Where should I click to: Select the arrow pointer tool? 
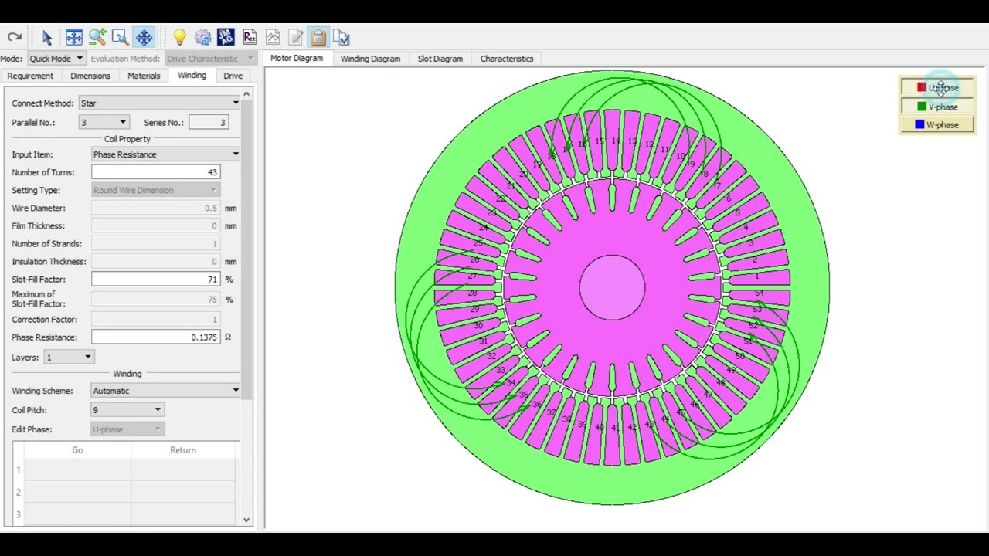click(x=46, y=37)
